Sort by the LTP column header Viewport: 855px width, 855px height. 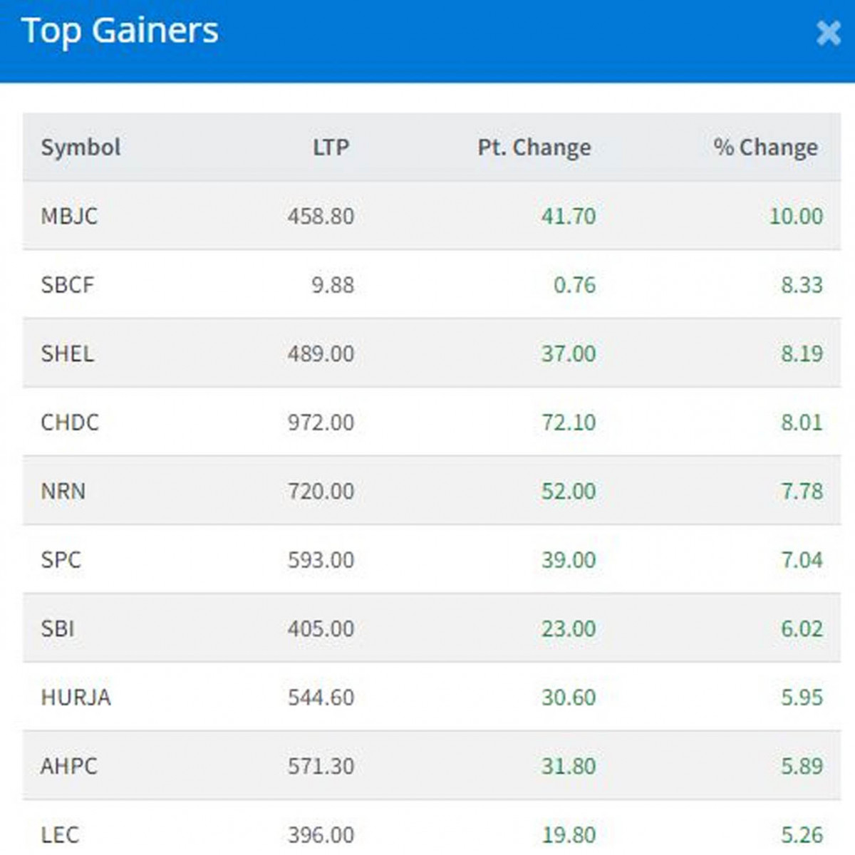[x=331, y=147]
